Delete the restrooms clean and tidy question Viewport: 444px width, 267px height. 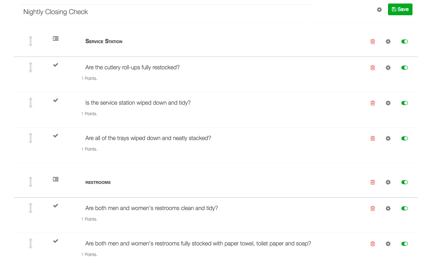[x=372, y=208]
